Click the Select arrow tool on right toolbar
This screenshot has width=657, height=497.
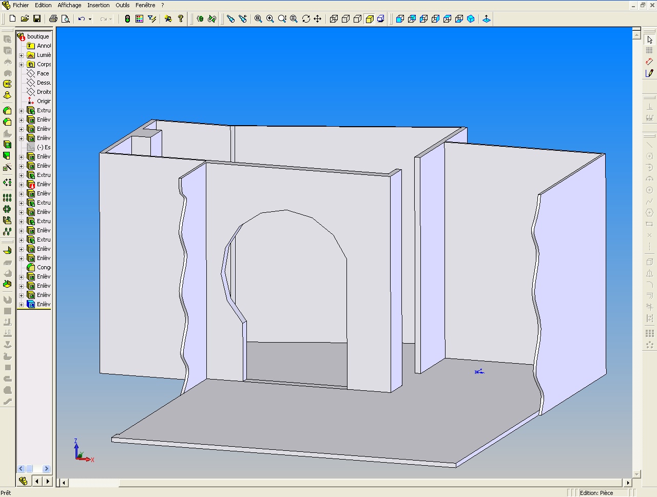(650, 40)
